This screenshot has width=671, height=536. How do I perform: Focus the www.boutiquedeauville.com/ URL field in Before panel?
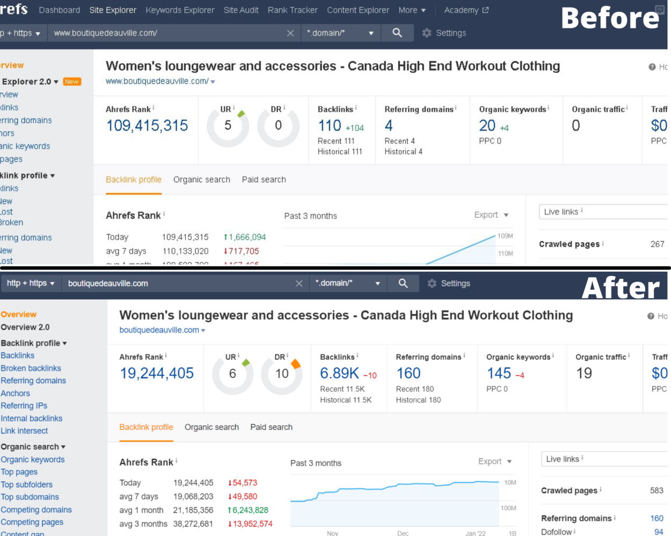point(167,33)
